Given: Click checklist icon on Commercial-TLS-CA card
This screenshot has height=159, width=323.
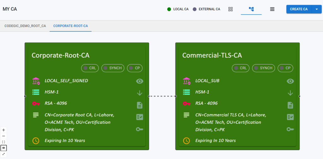Looking at the screenshot, I should point(290,117).
